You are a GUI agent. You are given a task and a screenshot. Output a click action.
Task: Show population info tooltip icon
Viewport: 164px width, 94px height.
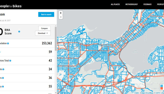(8, 43)
